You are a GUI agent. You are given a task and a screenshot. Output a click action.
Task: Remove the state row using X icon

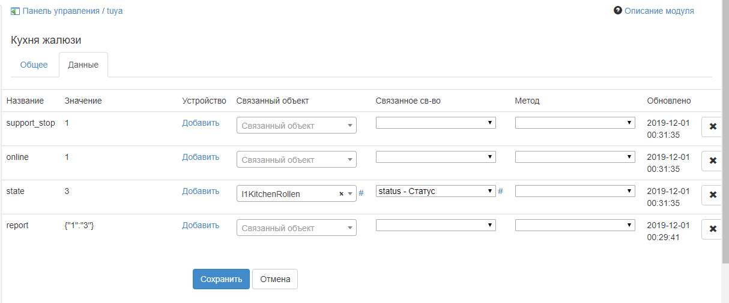tap(713, 195)
